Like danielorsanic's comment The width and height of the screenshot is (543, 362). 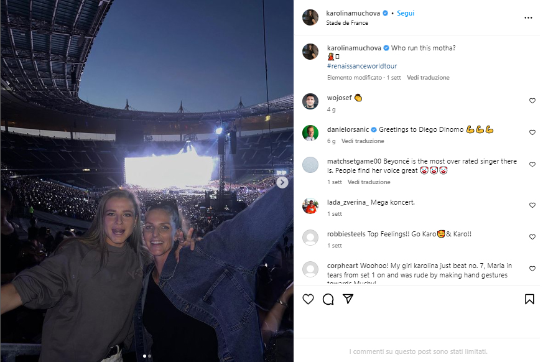coord(532,132)
